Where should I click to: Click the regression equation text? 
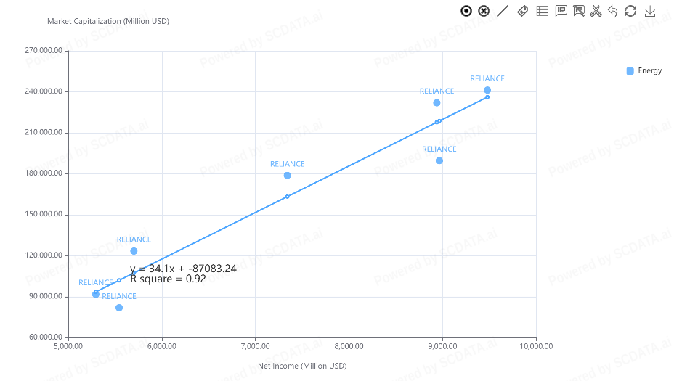click(183, 269)
